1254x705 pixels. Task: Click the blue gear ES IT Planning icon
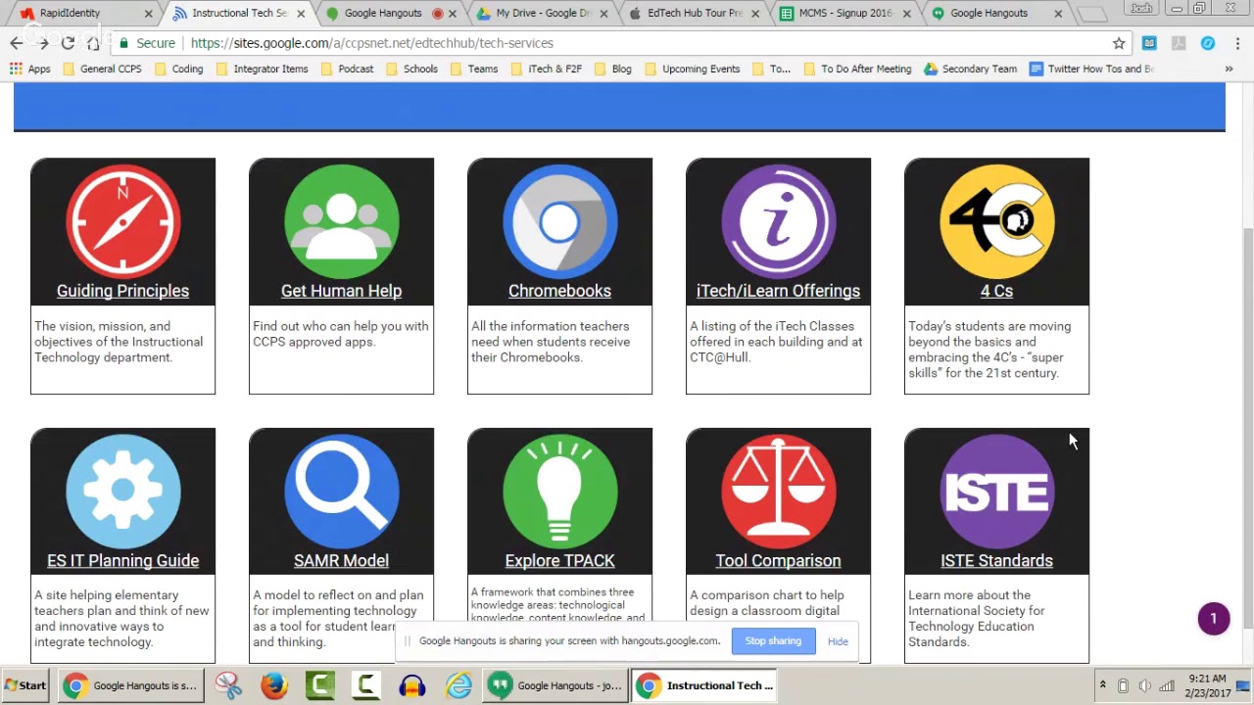pyautogui.click(x=122, y=491)
